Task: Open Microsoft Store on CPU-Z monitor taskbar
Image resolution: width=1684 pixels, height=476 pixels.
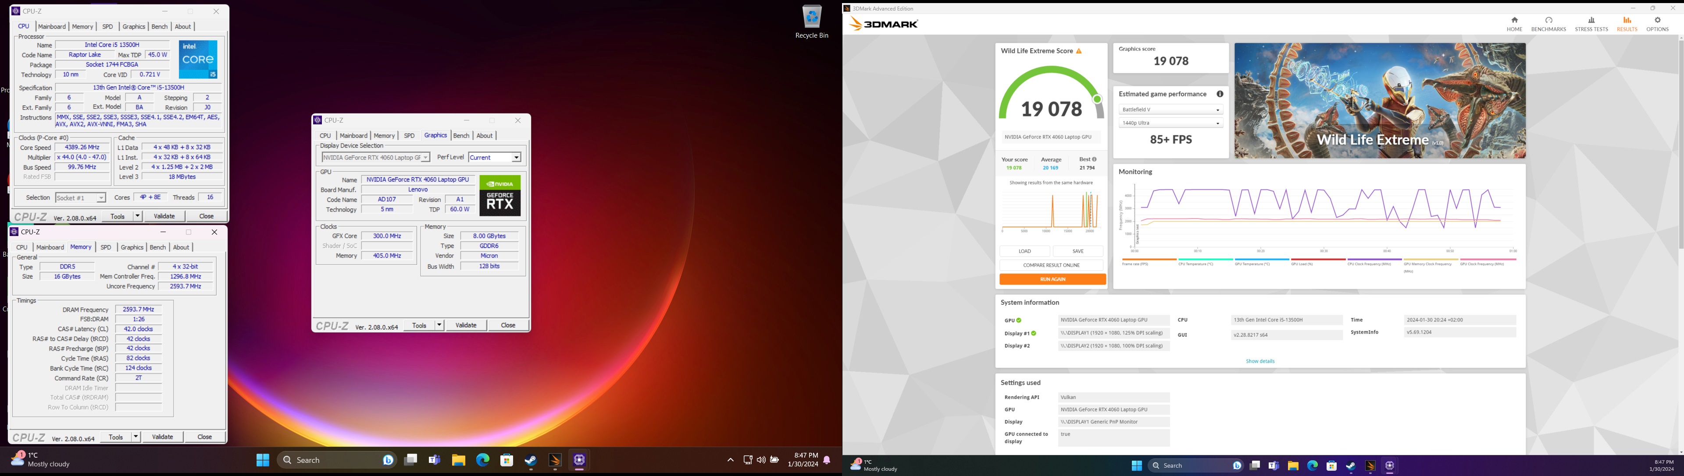Action: (507, 460)
